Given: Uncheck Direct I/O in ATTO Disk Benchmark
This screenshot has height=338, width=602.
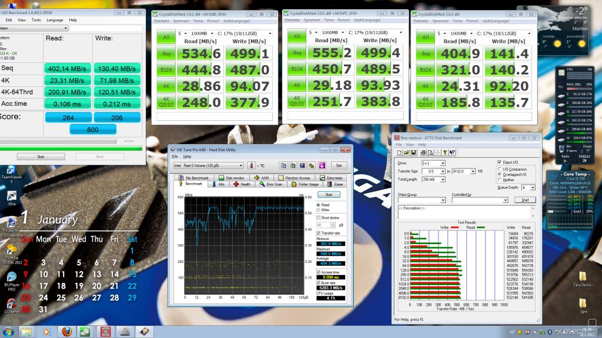Looking at the screenshot, I should [x=500, y=162].
